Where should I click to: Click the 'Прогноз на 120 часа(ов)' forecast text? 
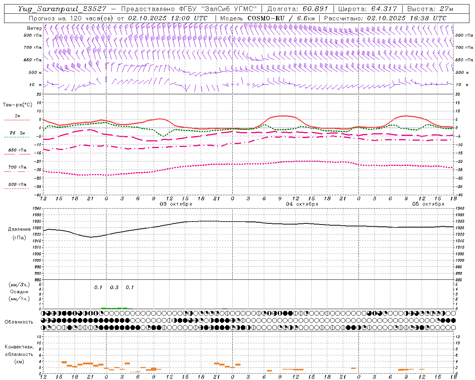coord(71,18)
